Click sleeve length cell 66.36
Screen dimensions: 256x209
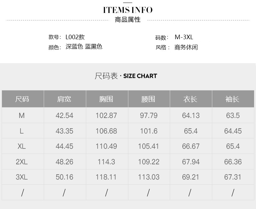233,162
